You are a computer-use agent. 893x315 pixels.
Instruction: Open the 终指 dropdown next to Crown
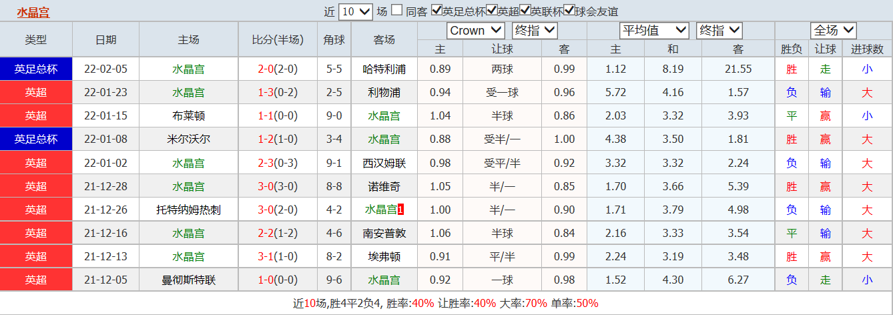click(535, 31)
